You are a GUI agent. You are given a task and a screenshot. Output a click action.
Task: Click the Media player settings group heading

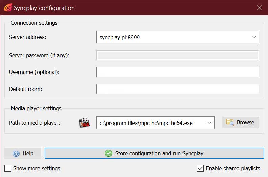pyautogui.click(x=36, y=109)
